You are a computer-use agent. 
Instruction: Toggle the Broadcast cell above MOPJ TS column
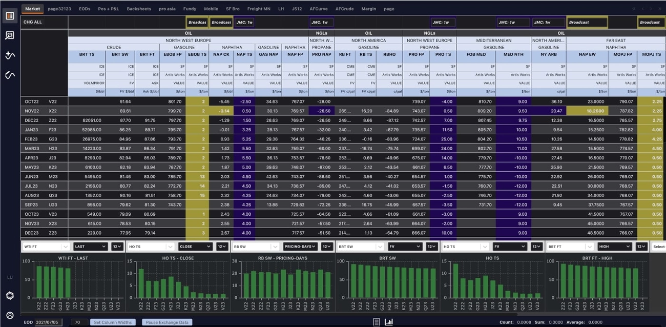pos(650,23)
